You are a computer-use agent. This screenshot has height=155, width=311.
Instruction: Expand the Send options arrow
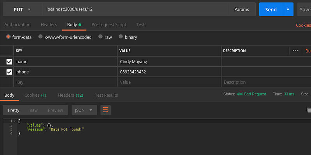[288, 9]
